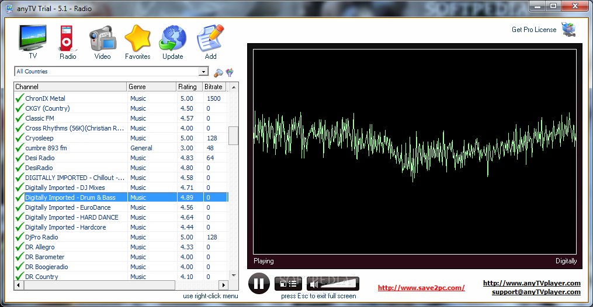
Task: Click the speaker mute icon
Action: click(x=314, y=284)
